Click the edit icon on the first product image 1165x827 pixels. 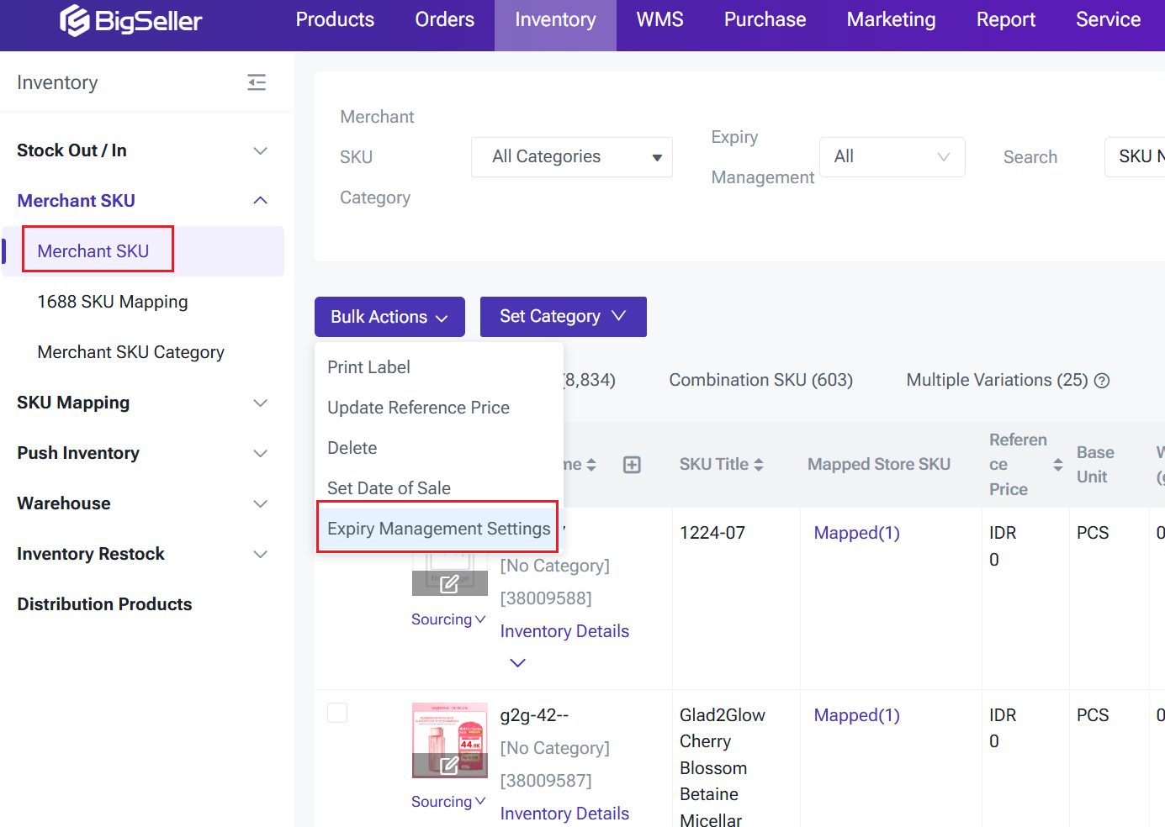(x=449, y=583)
